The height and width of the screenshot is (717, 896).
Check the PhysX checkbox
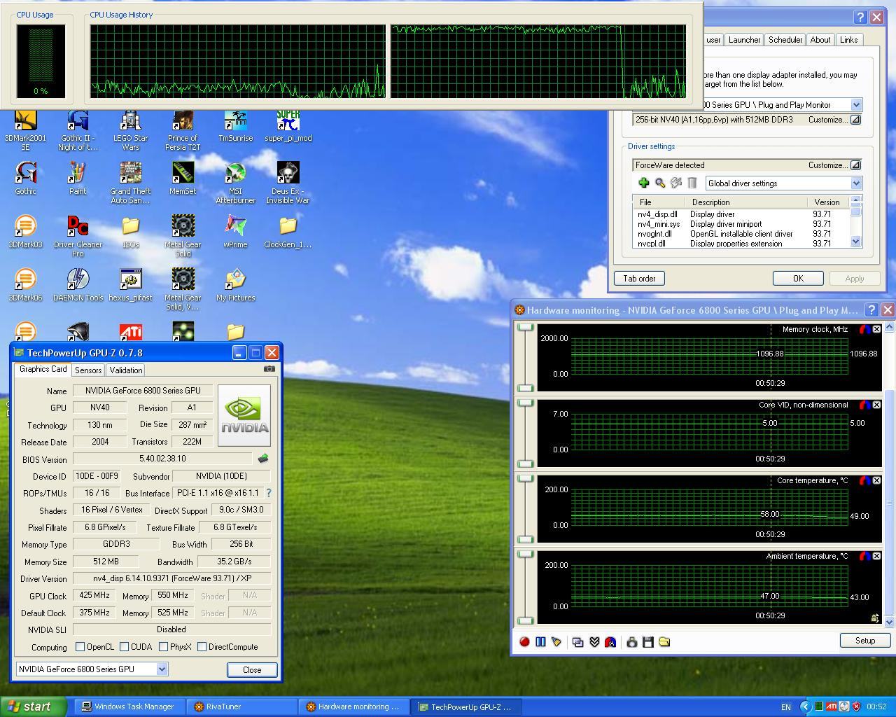(x=164, y=647)
